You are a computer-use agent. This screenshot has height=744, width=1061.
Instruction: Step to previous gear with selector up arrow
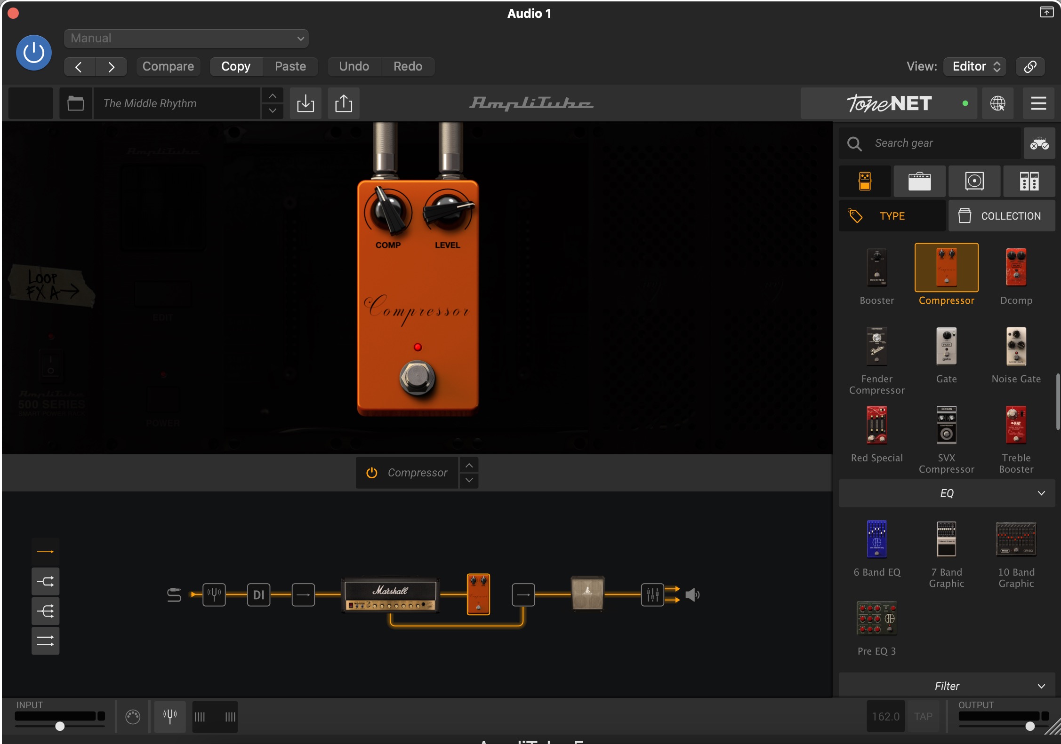tap(469, 465)
